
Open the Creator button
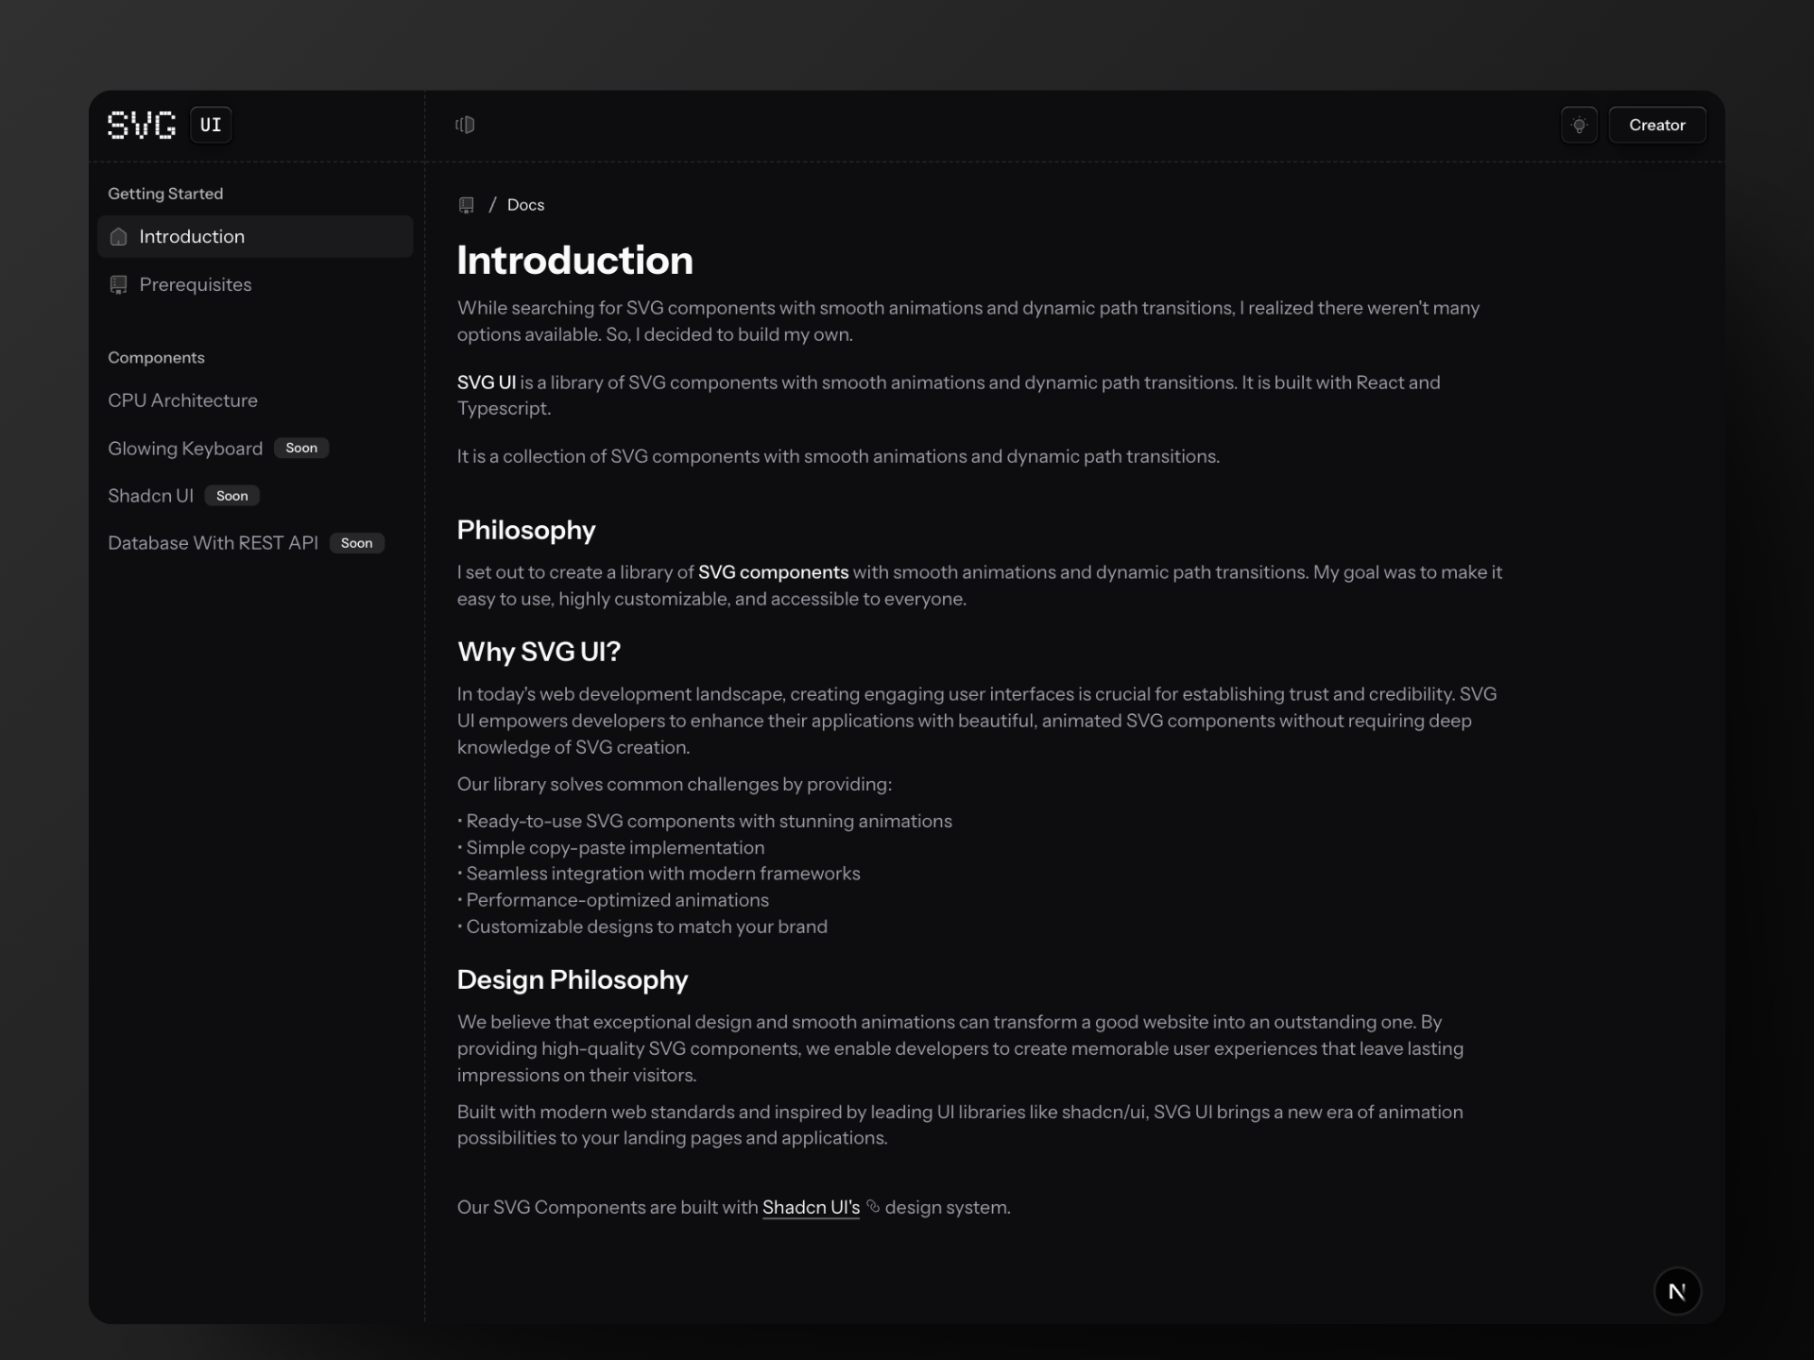(x=1656, y=125)
